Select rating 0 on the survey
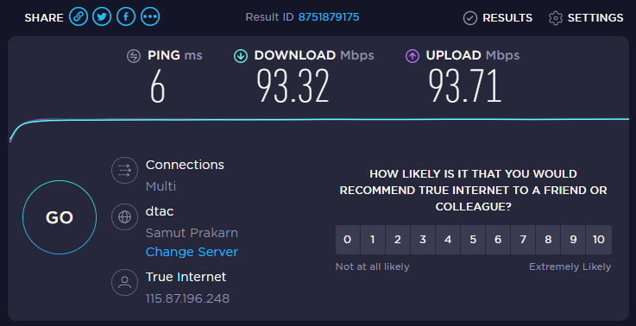The image size is (636, 326). (x=348, y=240)
